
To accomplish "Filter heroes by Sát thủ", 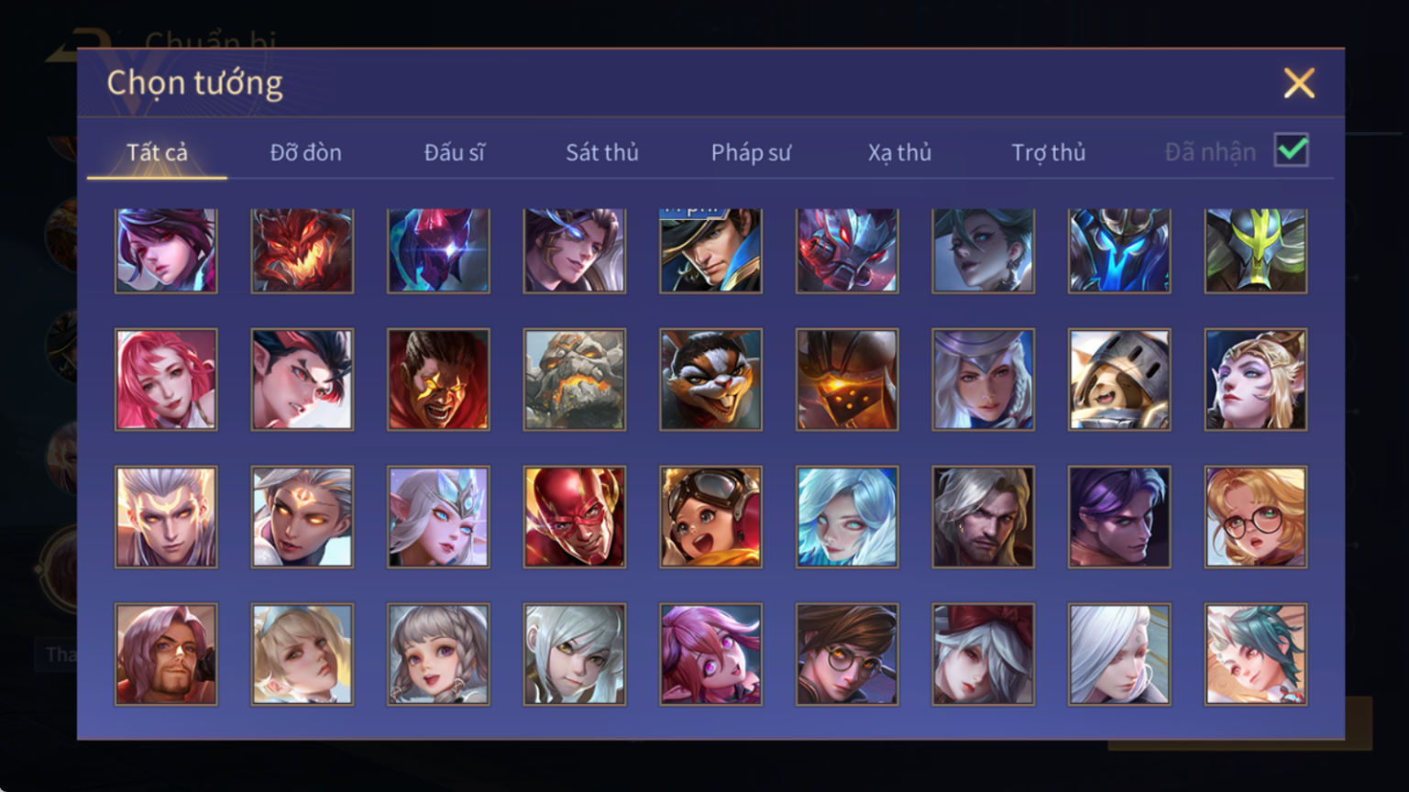I will (x=602, y=152).
